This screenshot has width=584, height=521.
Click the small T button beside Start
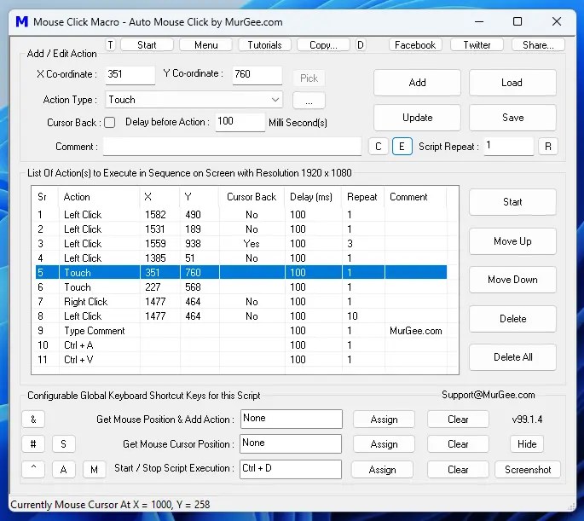click(x=110, y=45)
